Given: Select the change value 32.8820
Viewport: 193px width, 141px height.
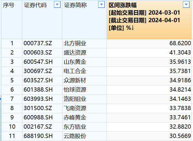Looking at the screenshot, I should (x=180, y=127).
